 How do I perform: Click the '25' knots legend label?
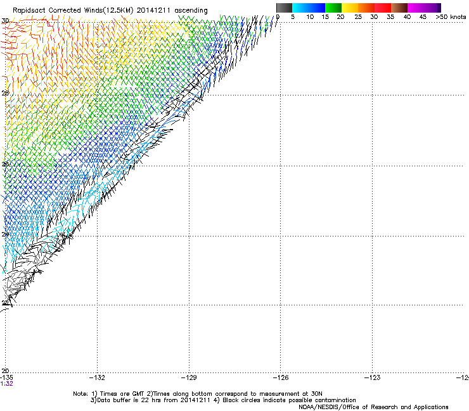tap(358, 17)
